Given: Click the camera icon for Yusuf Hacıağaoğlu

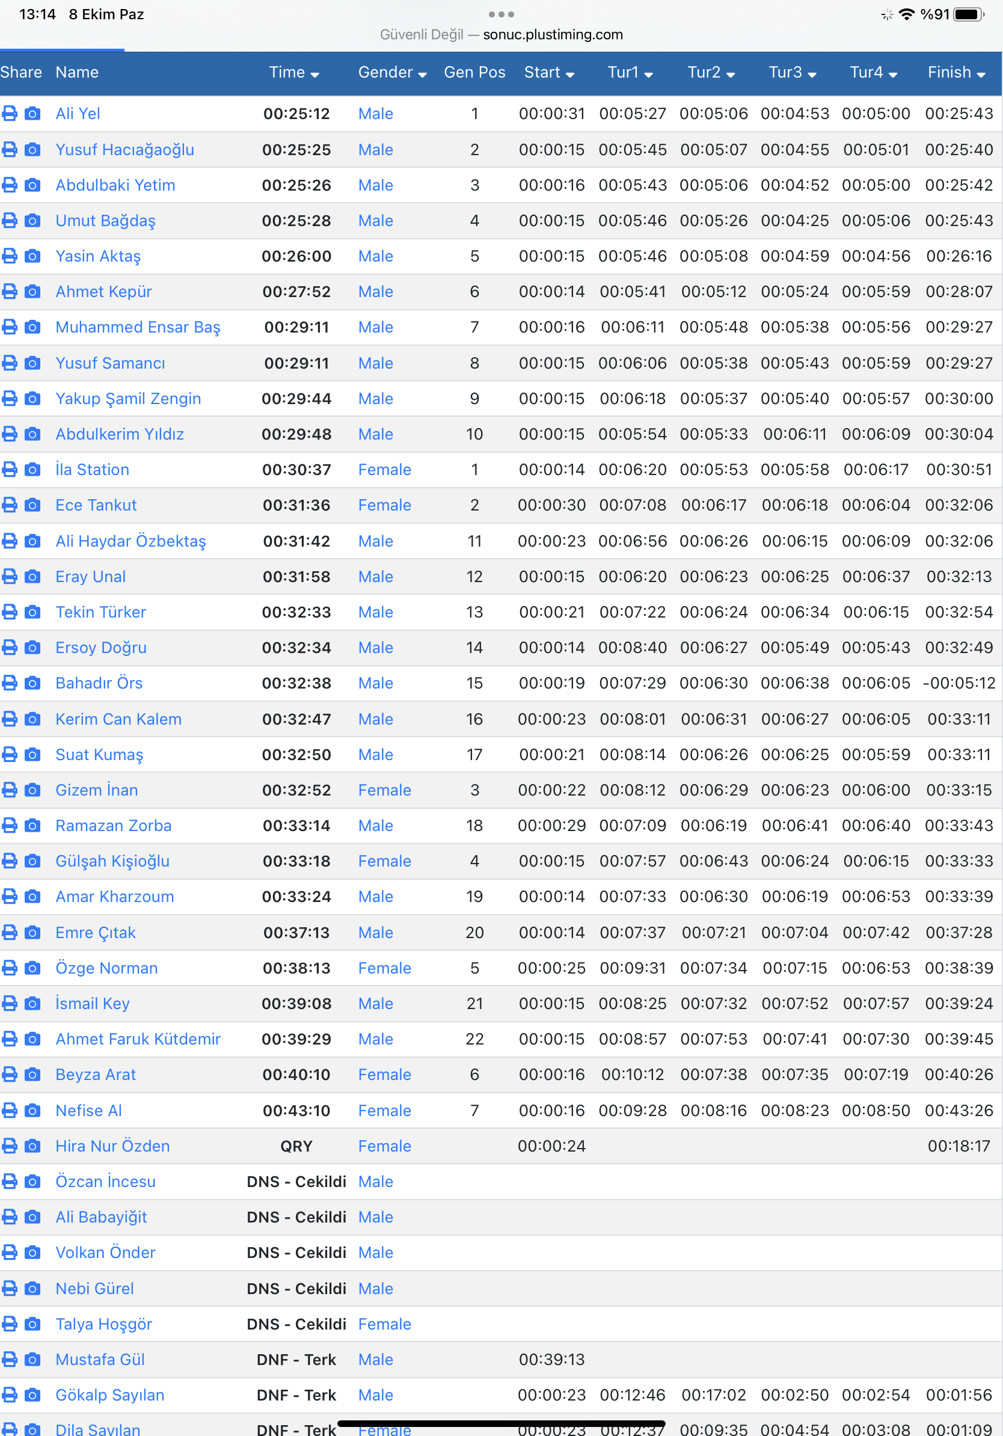Looking at the screenshot, I should tap(32, 150).
